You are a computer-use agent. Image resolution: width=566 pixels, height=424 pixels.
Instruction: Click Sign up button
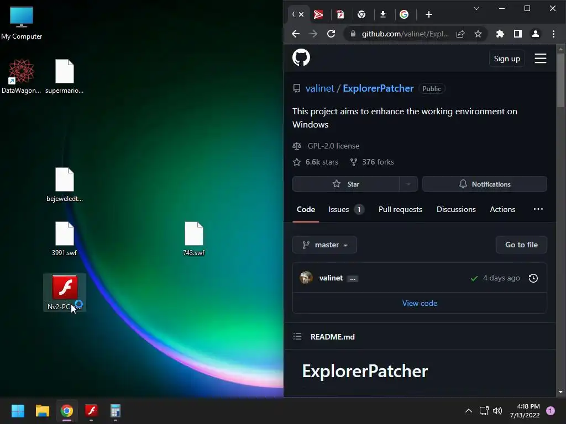[507, 59]
